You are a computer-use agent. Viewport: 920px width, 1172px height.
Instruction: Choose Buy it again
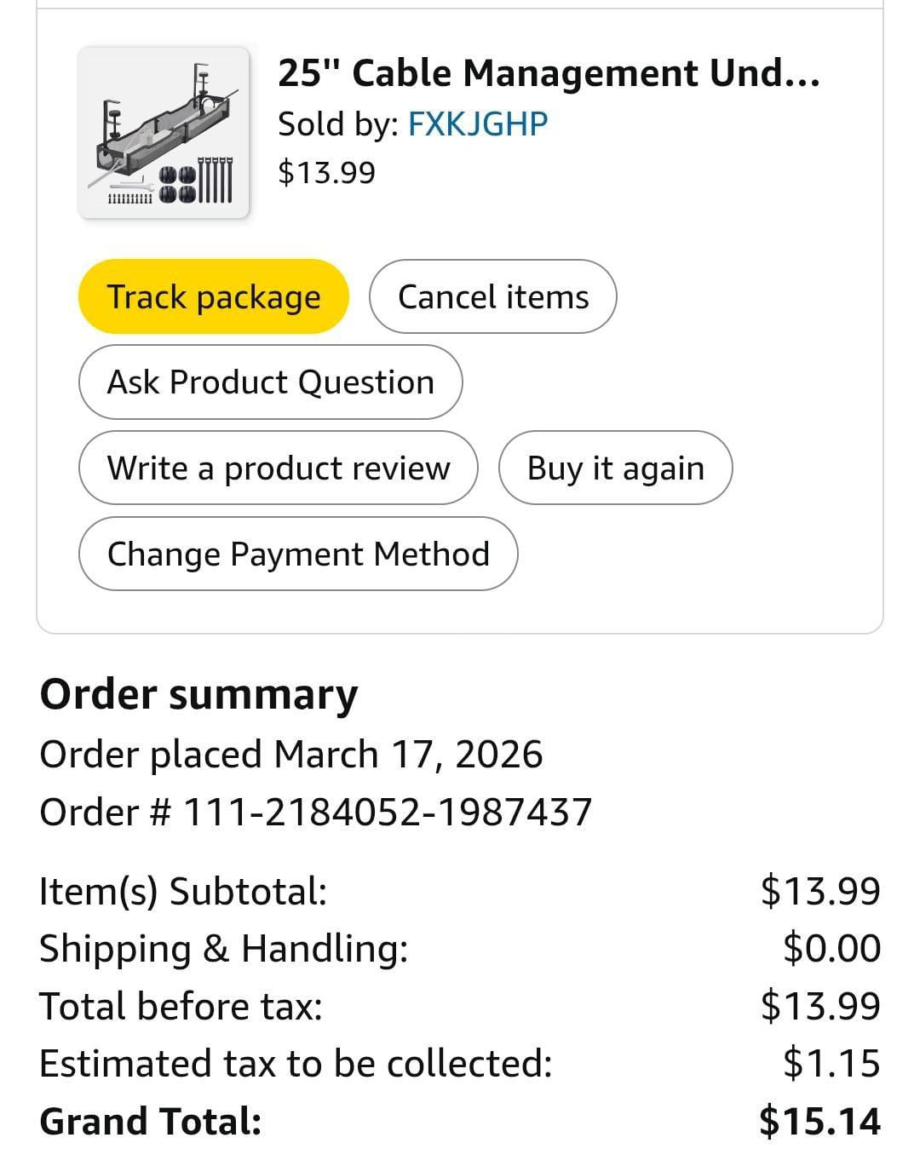pyautogui.click(x=615, y=468)
